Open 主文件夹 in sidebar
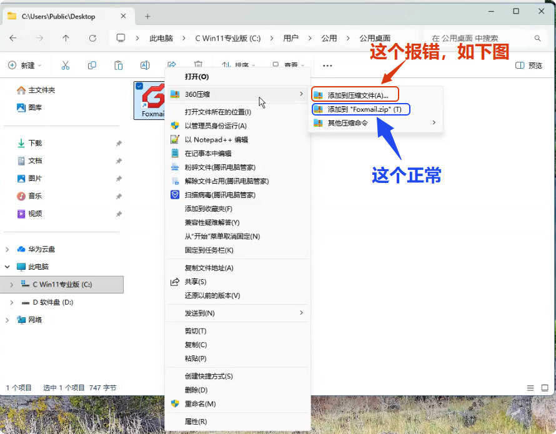 [x=36, y=90]
